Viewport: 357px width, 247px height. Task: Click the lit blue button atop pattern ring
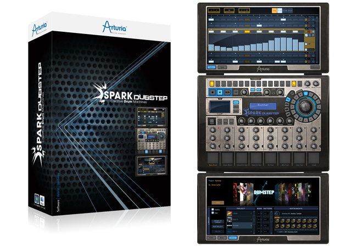coord(306,93)
